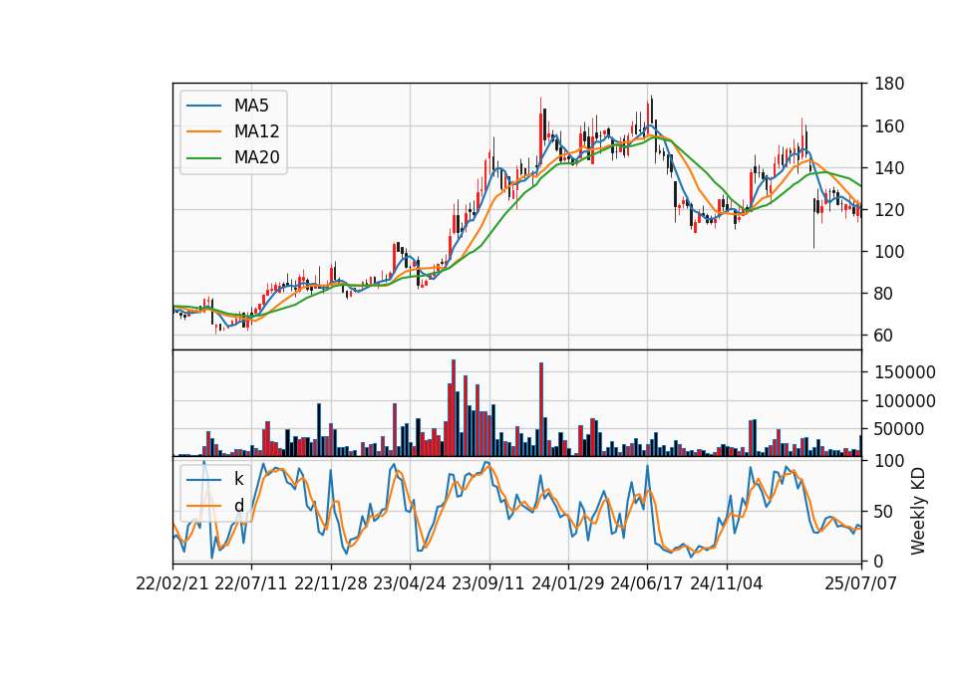The height and width of the screenshot is (687, 957).
Task: Click the 50000 volume axis value
Action: coord(899,429)
